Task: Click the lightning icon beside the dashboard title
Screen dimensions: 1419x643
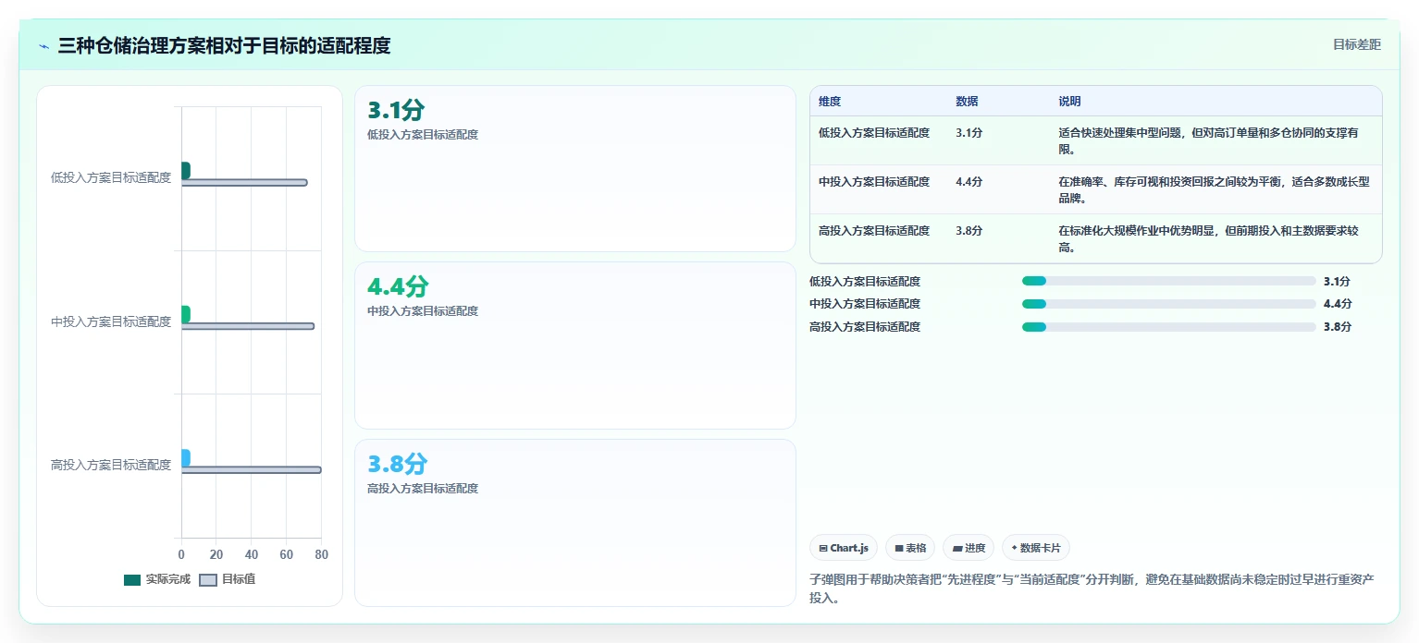Action: click(x=44, y=46)
